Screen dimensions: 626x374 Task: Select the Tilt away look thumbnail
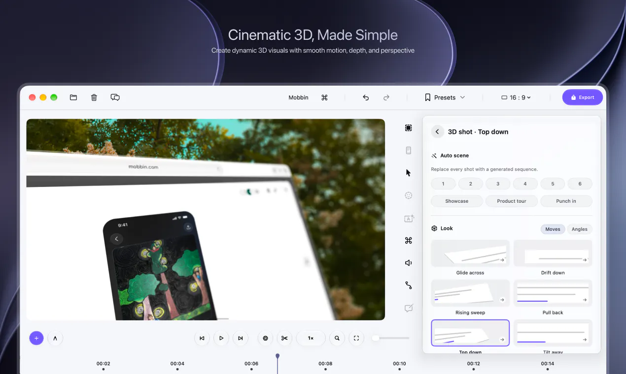[x=553, y=333]
